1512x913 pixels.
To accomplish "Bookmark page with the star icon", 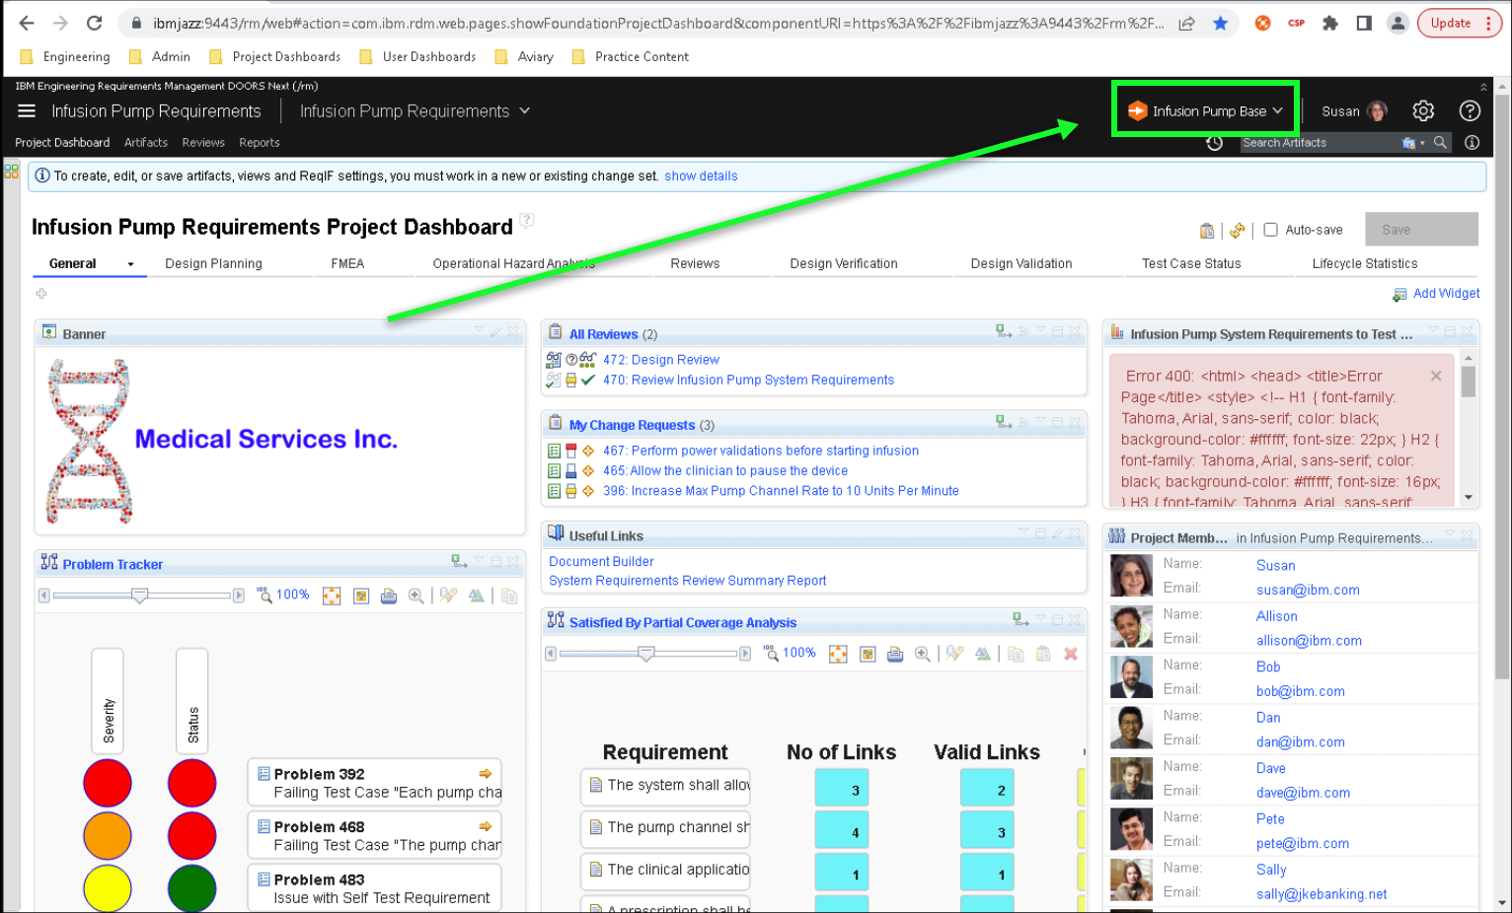I will point(1220,24).
